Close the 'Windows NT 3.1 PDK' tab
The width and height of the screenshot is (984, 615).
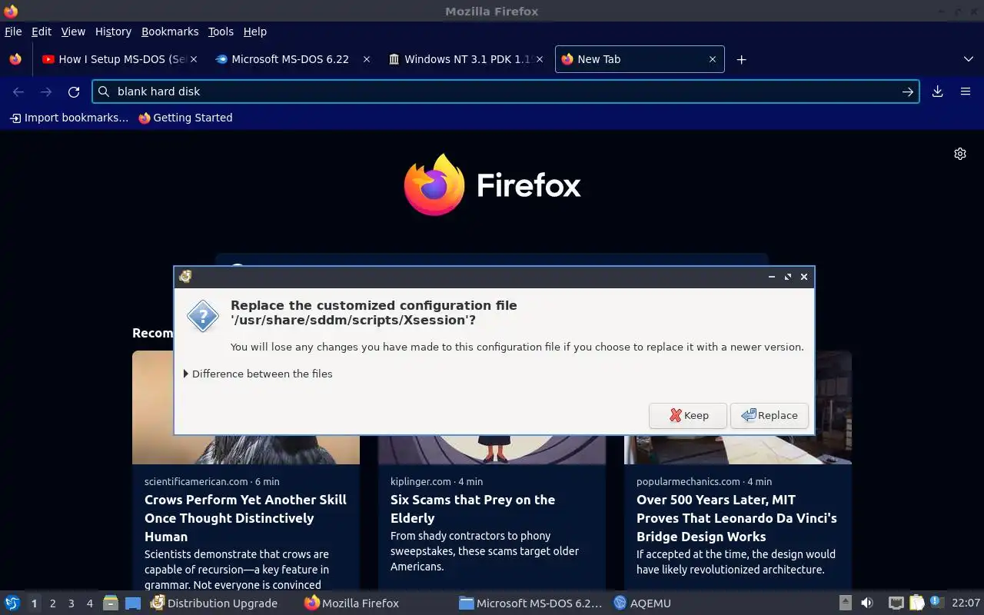point(540,59)
